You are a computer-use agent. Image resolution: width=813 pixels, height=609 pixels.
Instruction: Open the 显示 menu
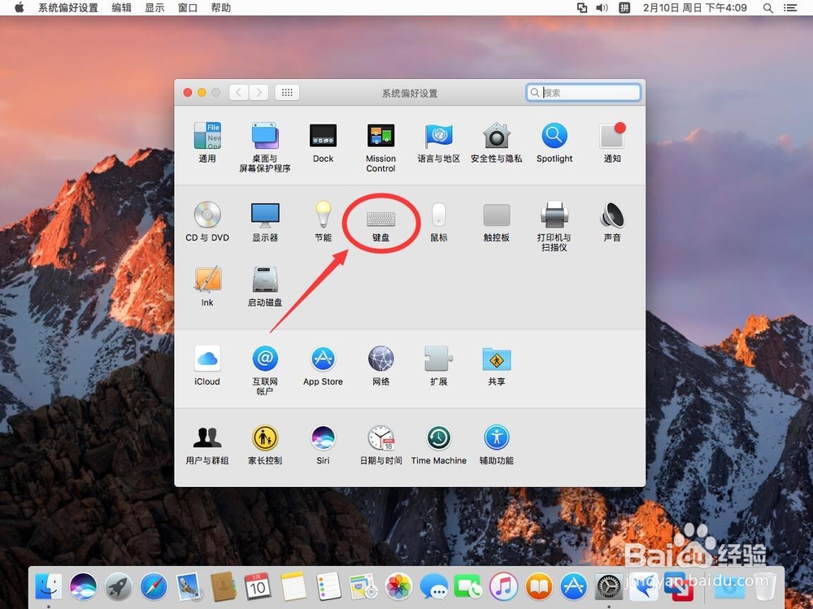tap(154, 8)
